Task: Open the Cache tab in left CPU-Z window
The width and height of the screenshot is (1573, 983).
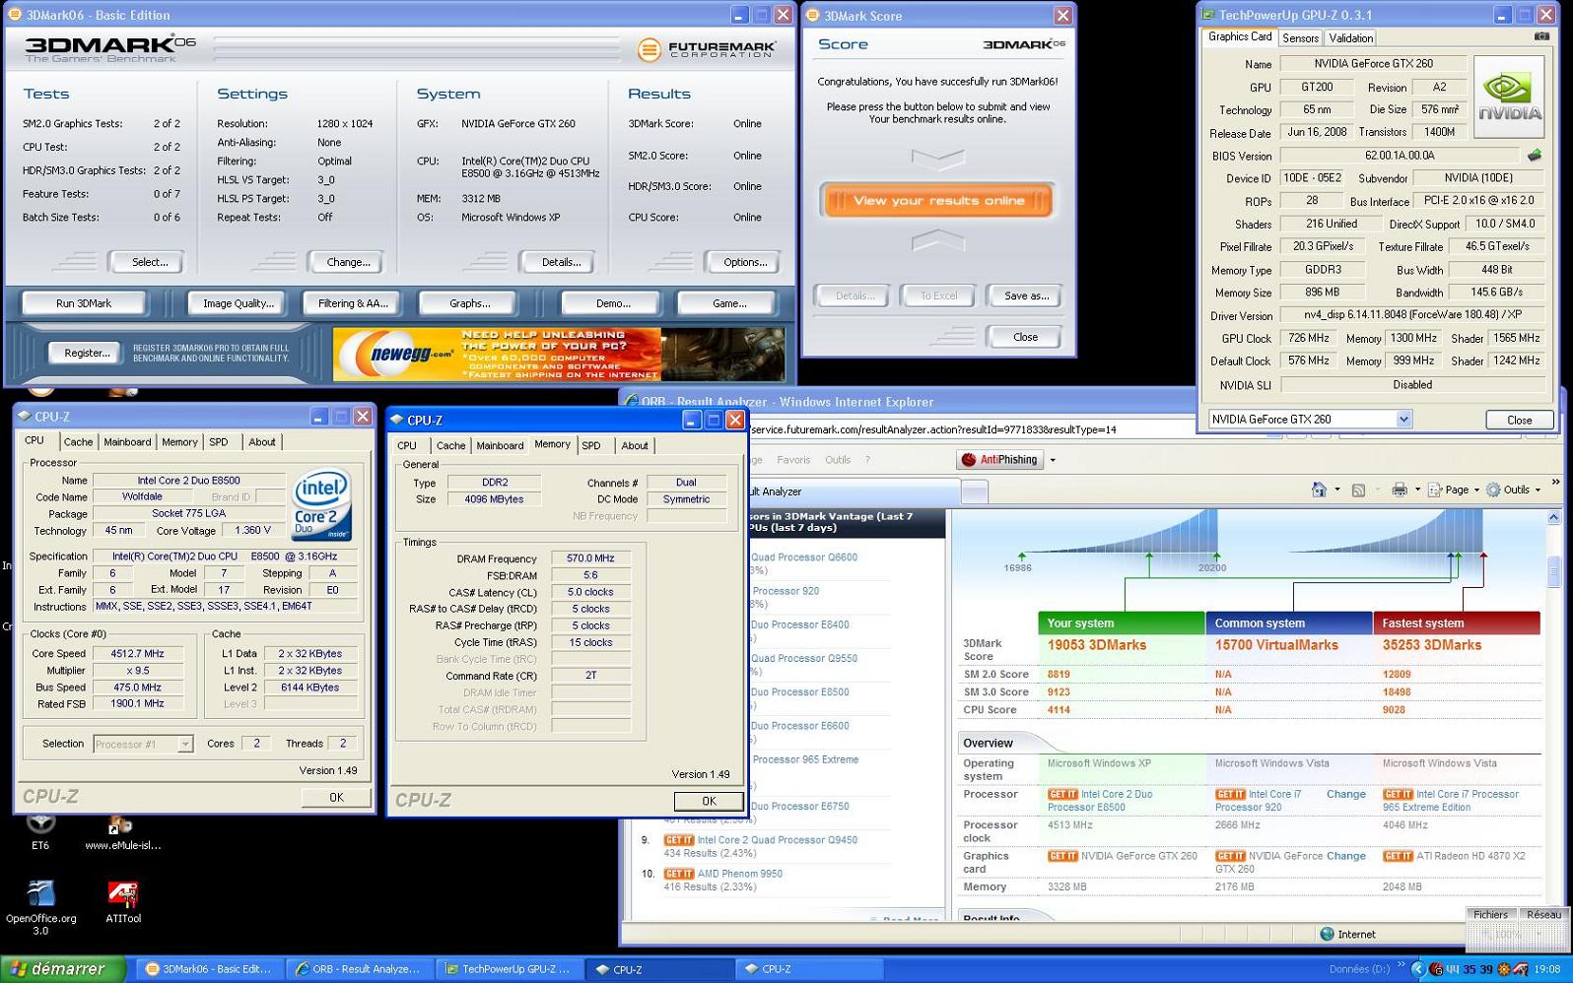Action: click(78, 442)
